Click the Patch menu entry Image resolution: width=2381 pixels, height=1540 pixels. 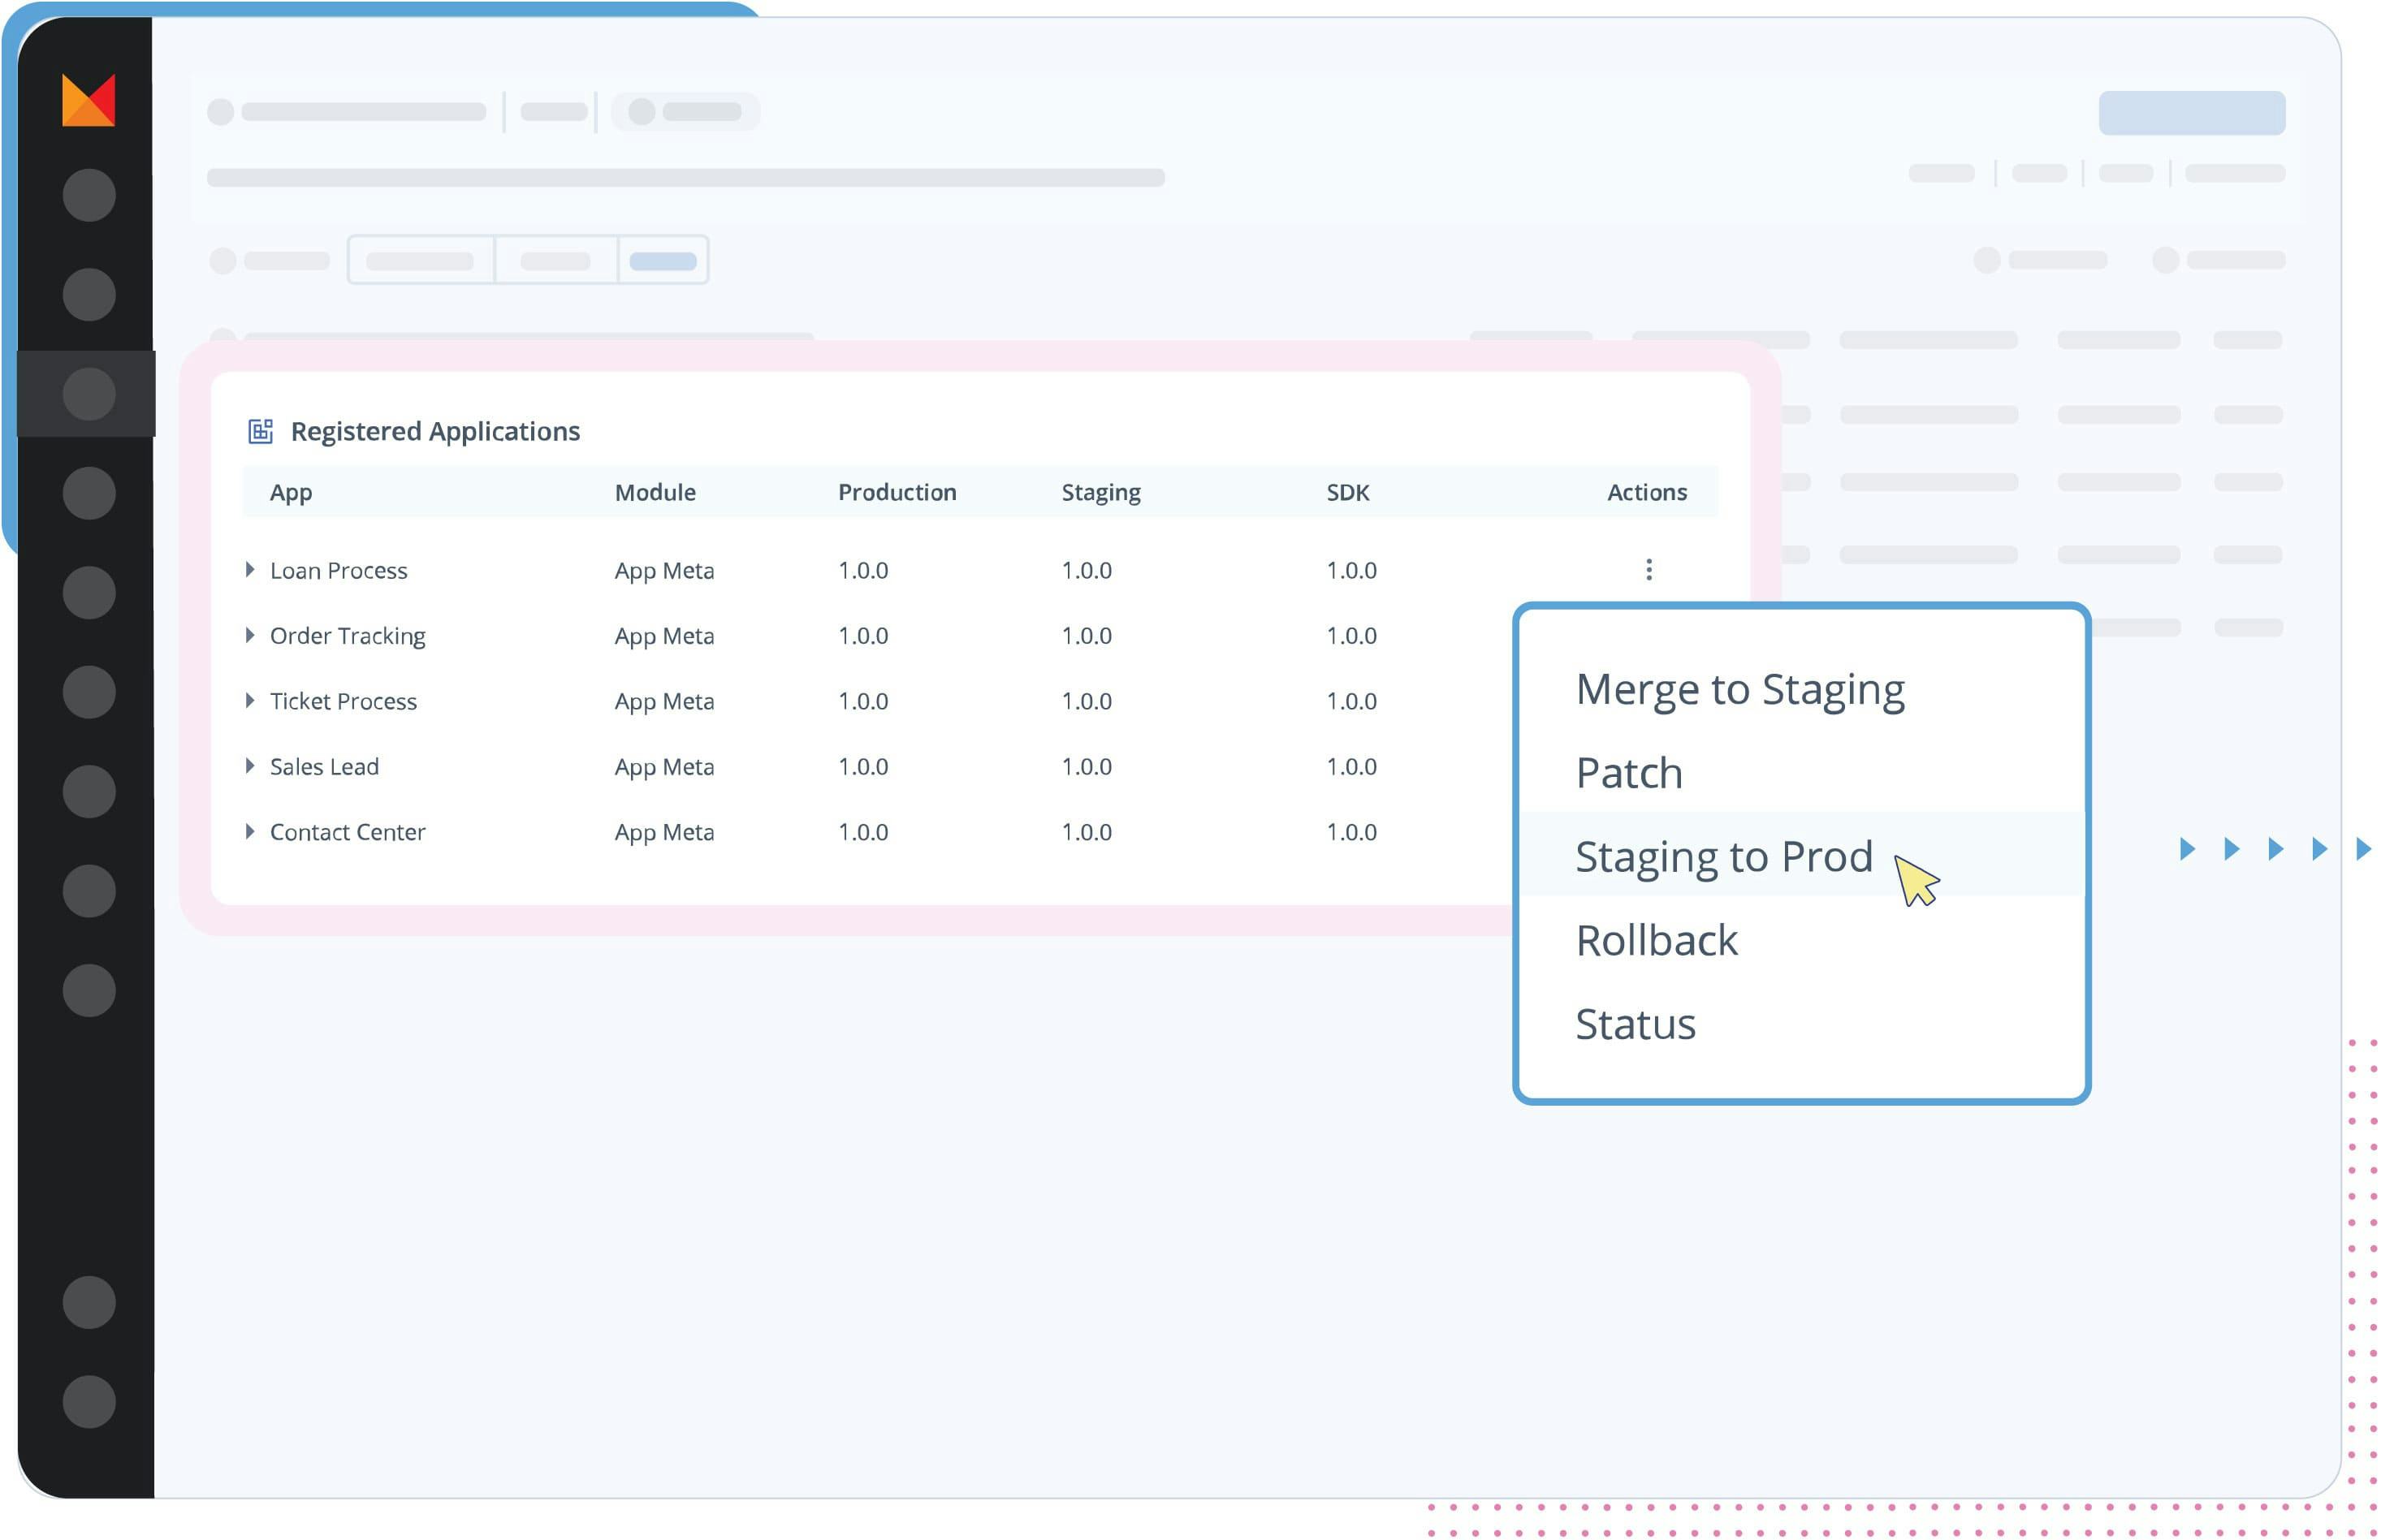[x=1629, y=772]
